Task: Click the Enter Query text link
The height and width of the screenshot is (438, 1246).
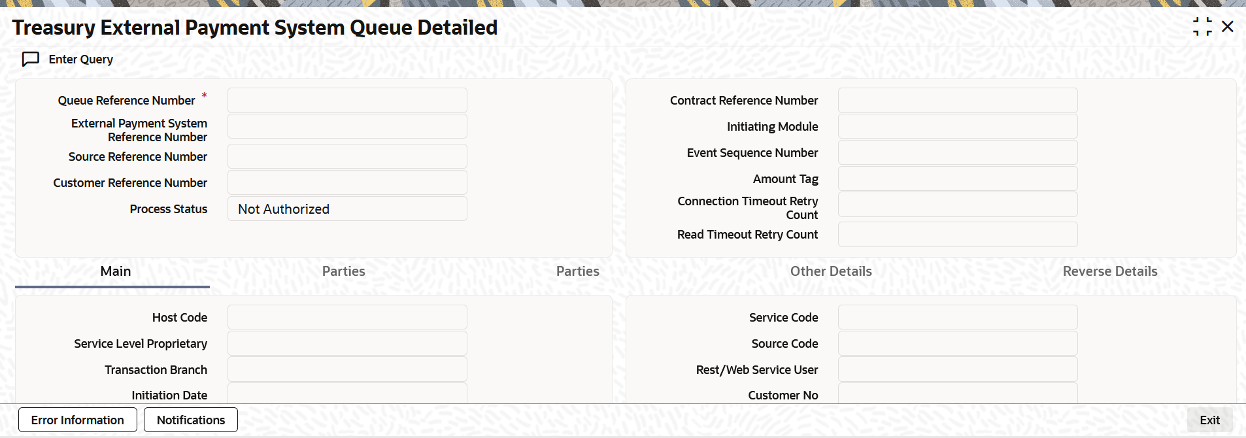Action: (x=81, y=59)
